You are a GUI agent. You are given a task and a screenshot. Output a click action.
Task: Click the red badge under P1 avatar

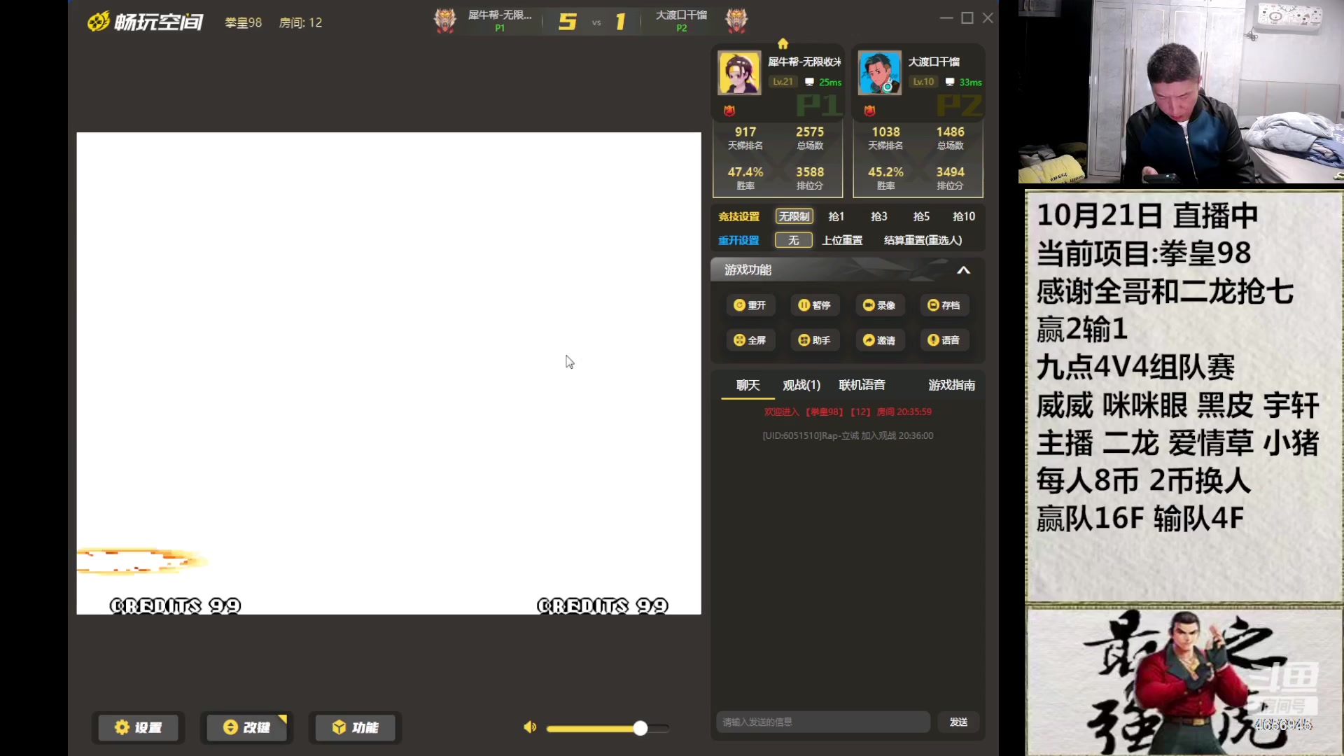[729, 111]
